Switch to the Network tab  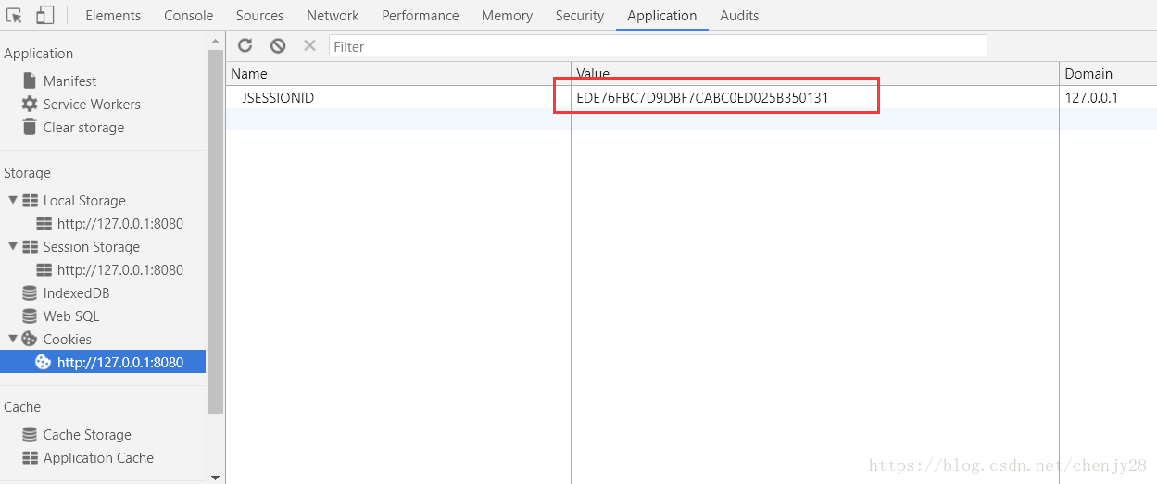coord(333,16)
